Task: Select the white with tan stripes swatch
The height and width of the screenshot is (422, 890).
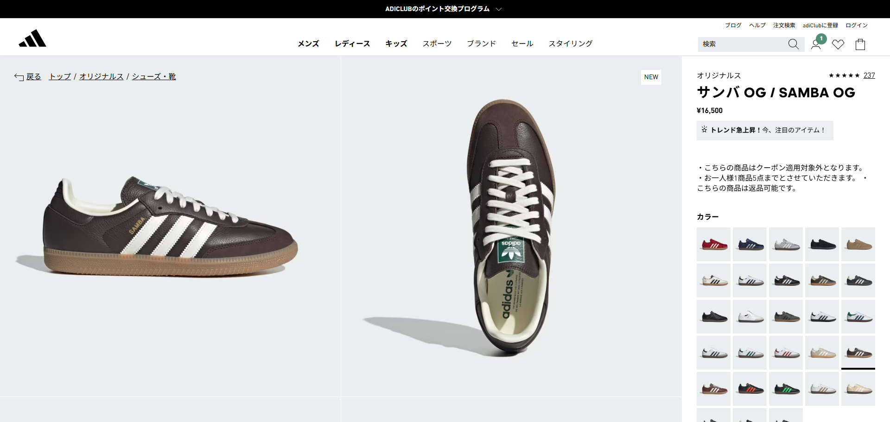Action: (x=822, y=389)
